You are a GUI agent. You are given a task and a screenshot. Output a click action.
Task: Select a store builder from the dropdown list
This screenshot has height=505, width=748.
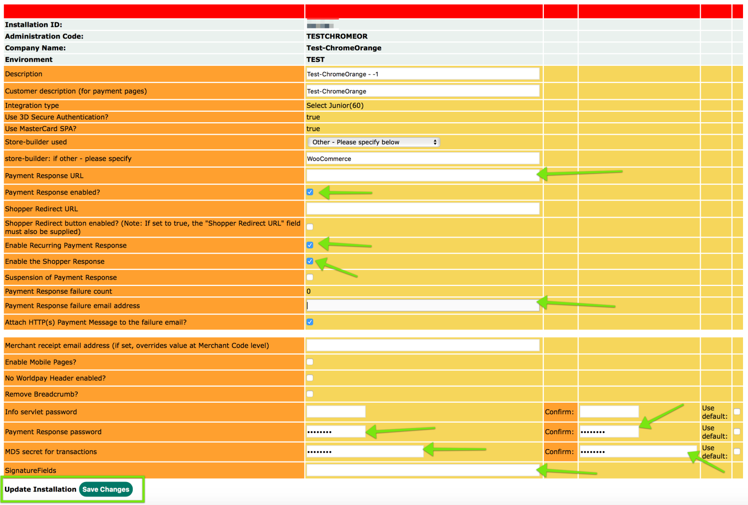(x=373, y=142)
